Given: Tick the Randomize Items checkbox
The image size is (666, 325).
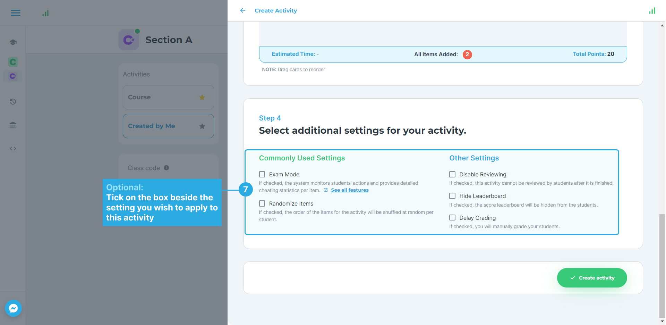Looking at the screenshot, I should [262, 203].
